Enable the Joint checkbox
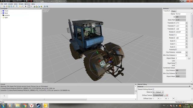193x108 pixels. (x=176, y=65)
